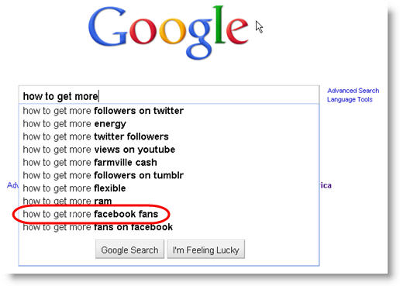The width and height of the screenshot is (400, 286).
Task: Click partially hidden 'ica' link at right
Action: tap(326, 185)
